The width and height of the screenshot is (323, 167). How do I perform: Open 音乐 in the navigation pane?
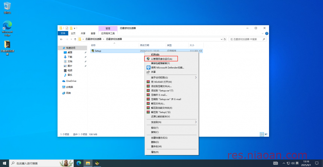70,75
